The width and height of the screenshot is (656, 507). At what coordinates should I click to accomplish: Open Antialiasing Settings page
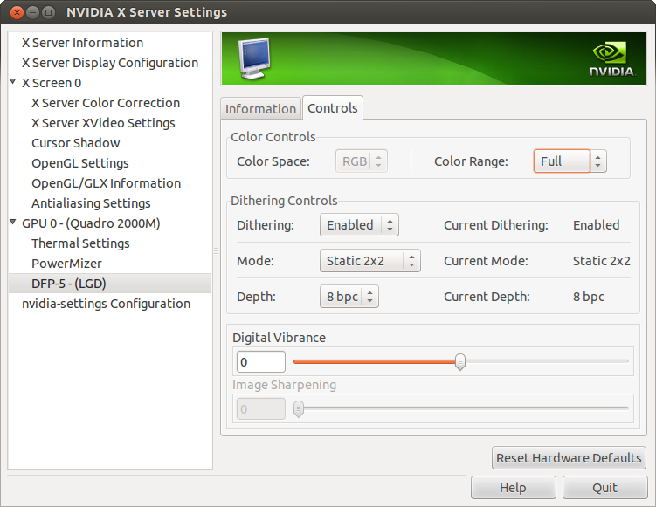point(91,203)
